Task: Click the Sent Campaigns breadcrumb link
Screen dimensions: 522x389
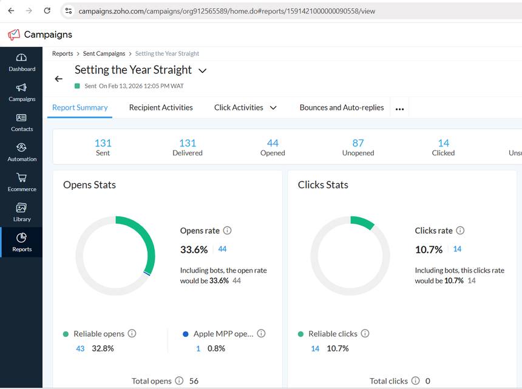Action: (104, 53)
